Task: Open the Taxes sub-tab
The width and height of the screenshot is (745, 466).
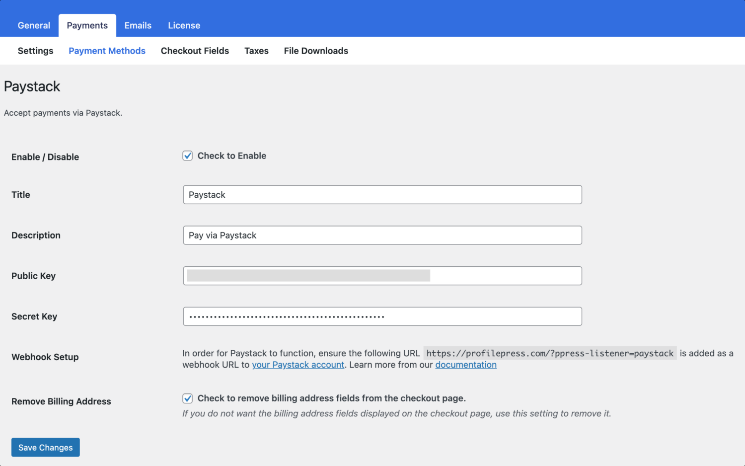Action: pyautogui.click(x=256, y=51)
